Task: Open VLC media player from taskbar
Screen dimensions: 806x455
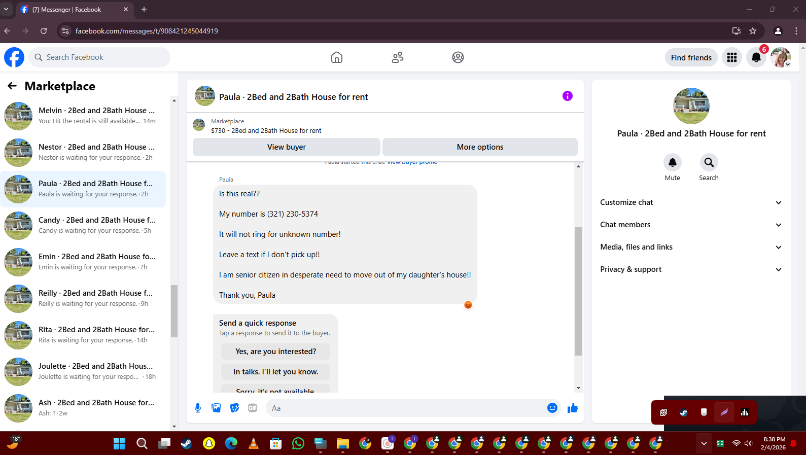Action: 254,444
